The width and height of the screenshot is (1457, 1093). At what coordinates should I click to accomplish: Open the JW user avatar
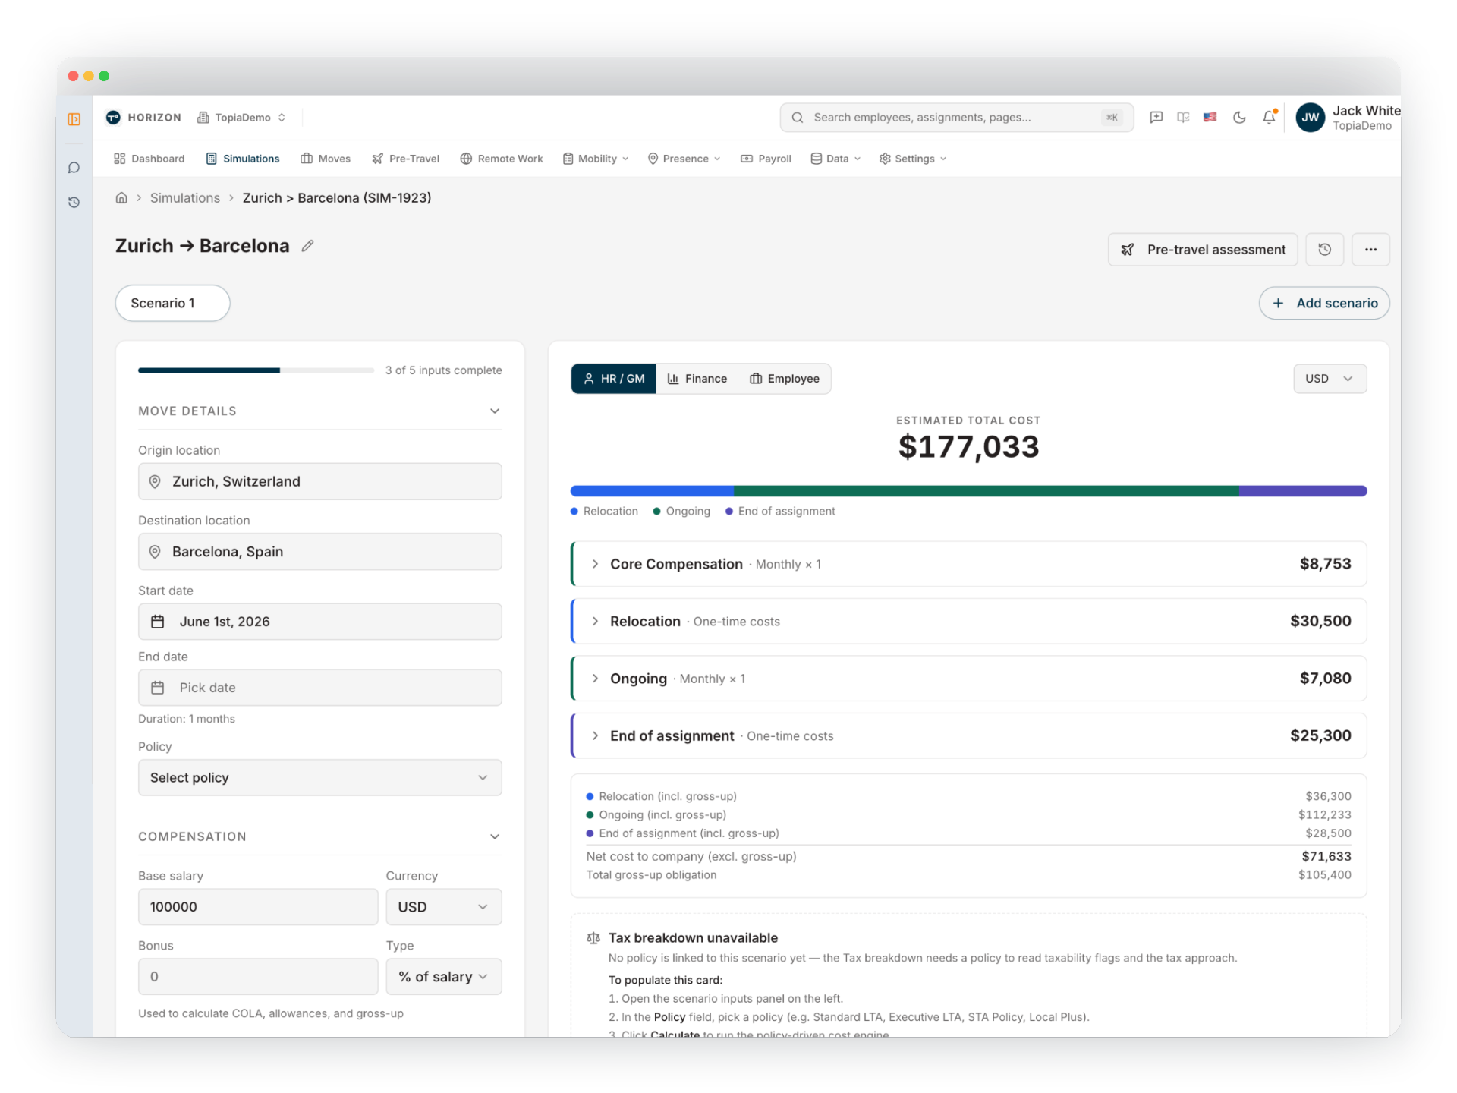pos(1311,118)
